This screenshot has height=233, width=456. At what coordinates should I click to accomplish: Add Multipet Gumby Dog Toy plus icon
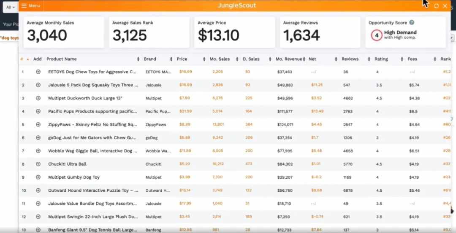38,177
